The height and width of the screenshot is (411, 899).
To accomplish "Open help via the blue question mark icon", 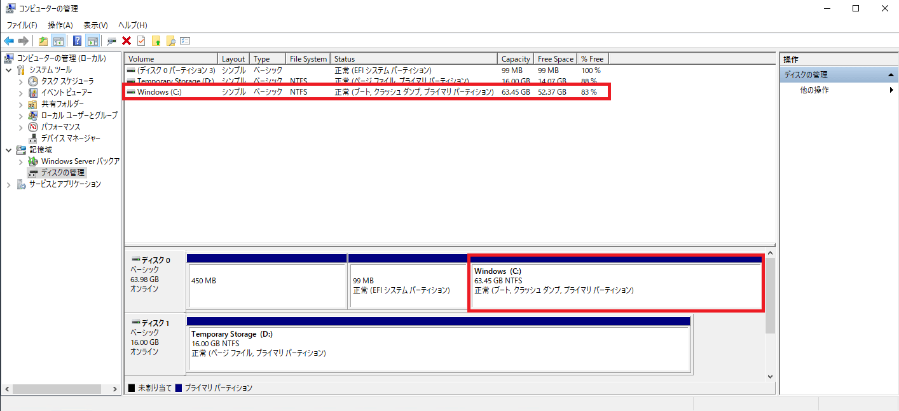I will click(x=77, y=41).
